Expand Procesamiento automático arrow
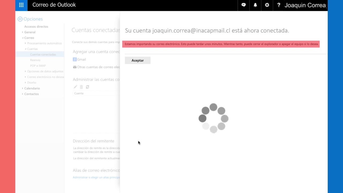Image resolution: width=343 pixels, height=193 pixels. tap(25, 43)
